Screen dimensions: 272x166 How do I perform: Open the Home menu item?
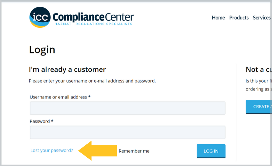pyautogui.click(x=218, y=18)
